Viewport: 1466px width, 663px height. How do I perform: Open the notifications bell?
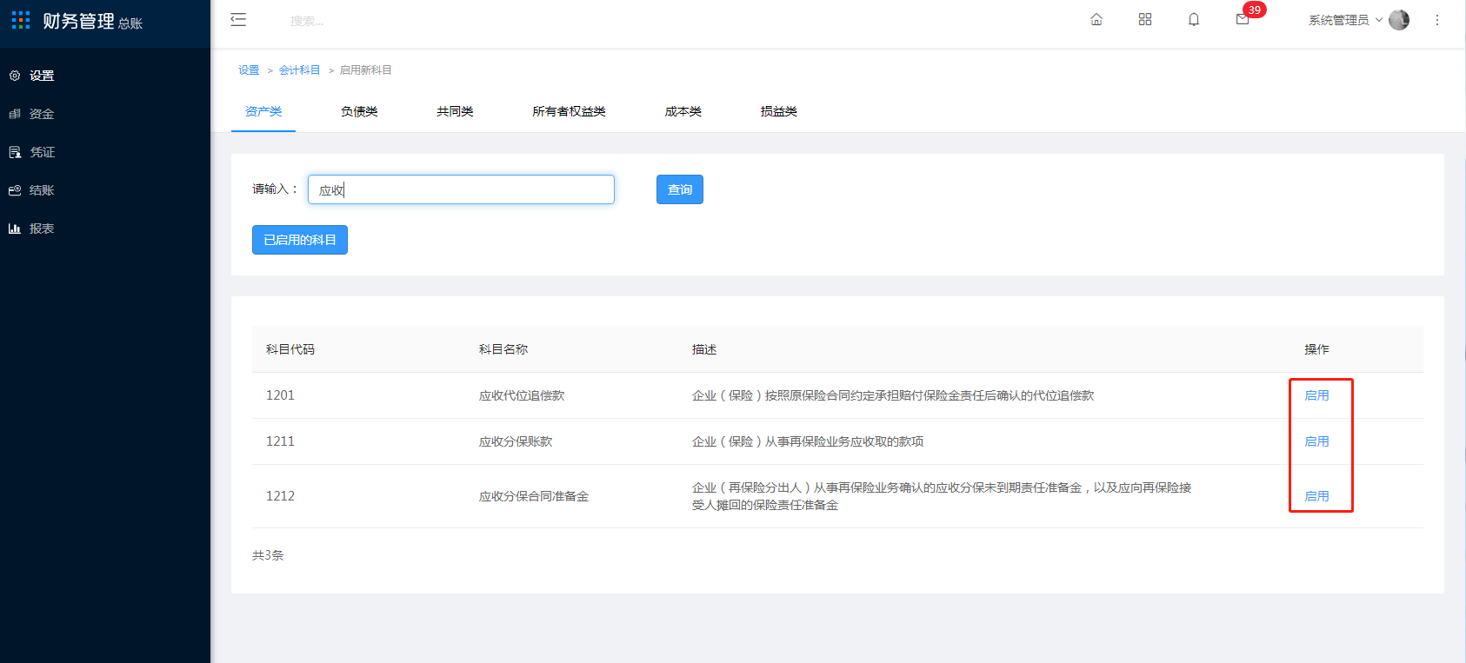(1194, 19)
